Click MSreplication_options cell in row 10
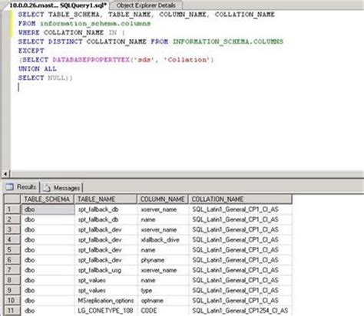This screenshot has height=316, width=364. [106, 301]
